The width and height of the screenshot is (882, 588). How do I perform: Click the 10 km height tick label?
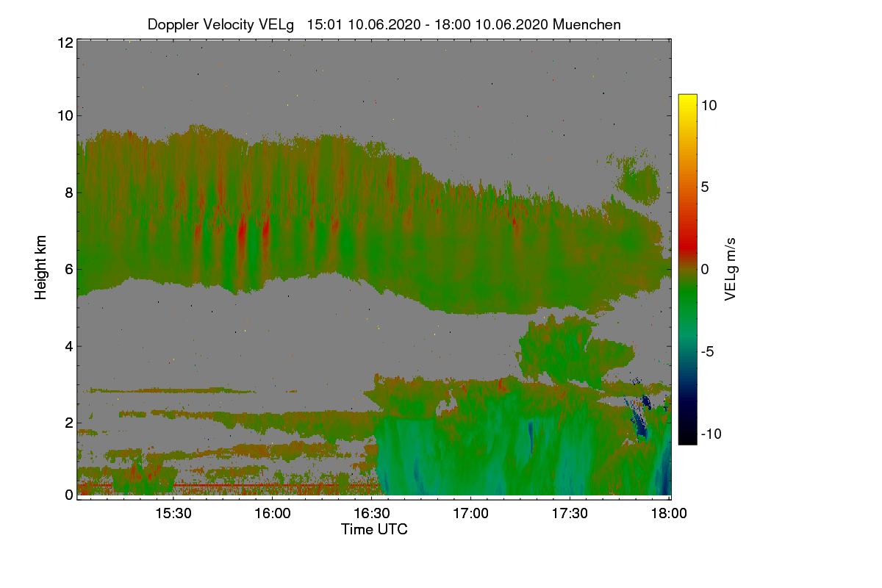tap(65, 115)
